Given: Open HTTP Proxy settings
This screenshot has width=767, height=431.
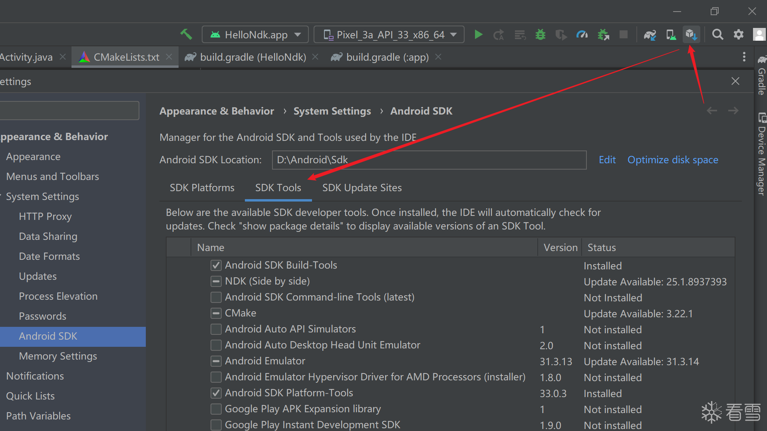Looking at the screenshot, I should (45, 216).
